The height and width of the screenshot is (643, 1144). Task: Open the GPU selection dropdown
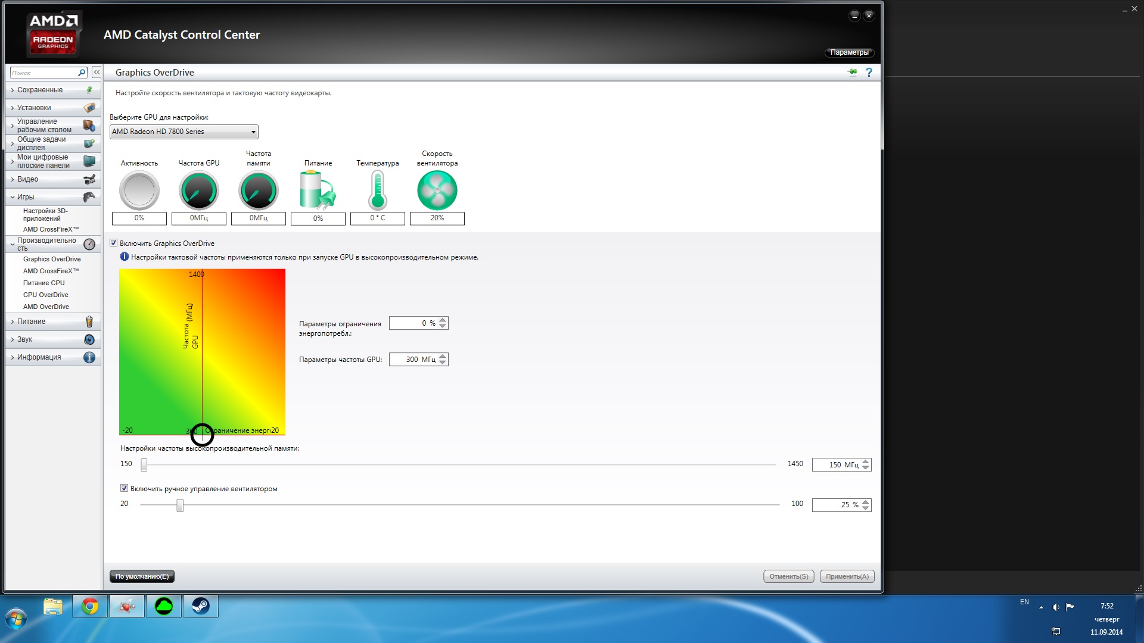[184, 132]
